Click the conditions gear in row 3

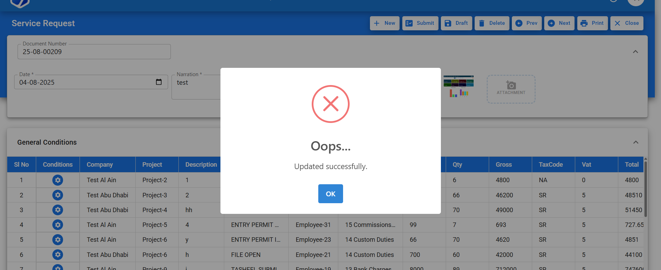click(x=58, y=210)
